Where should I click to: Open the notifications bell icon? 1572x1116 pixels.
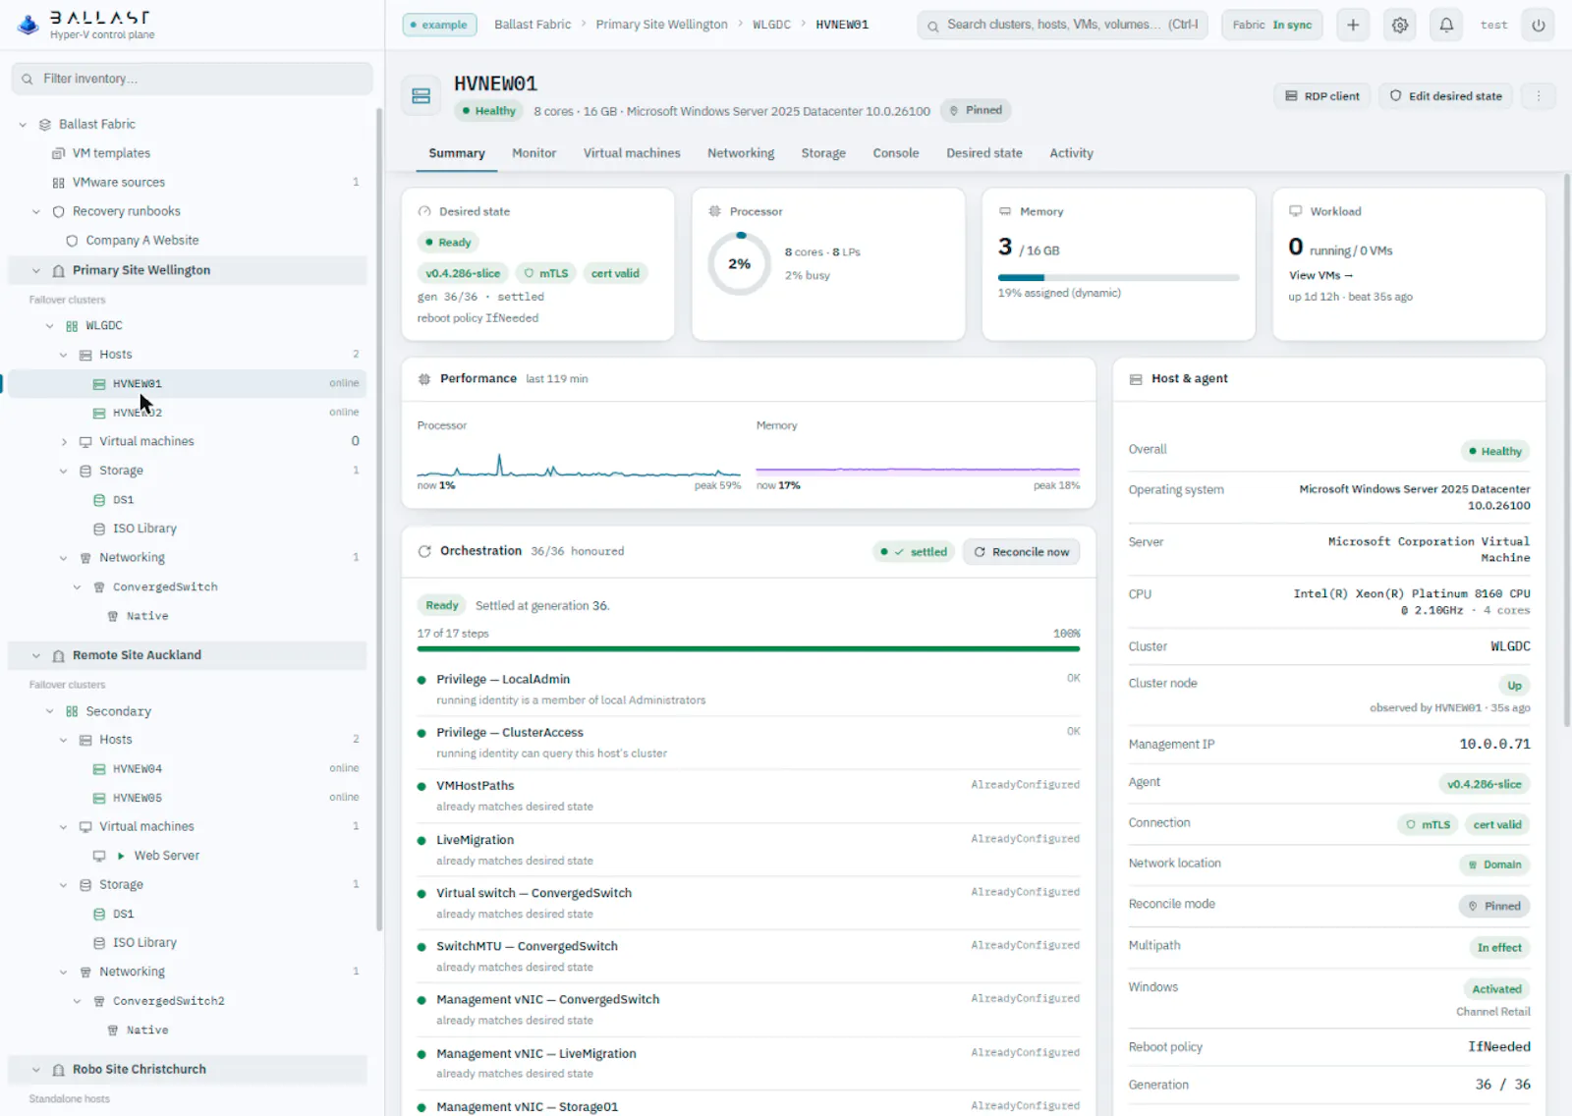pos(1446,25)
